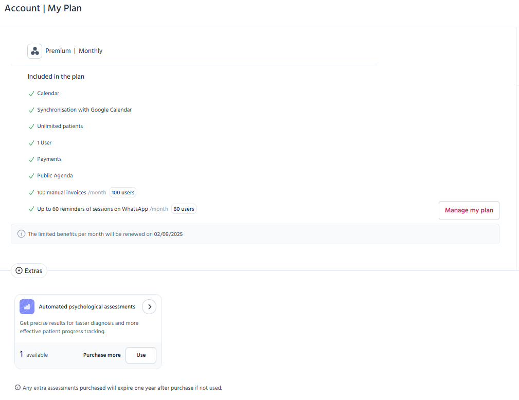This screenshot has height=400, width=519.
Task: Click the 100 users badge
Action: tap(123, 193)
